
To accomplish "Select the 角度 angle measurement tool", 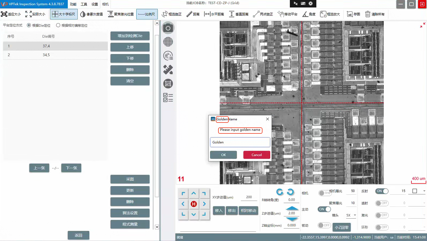I will (x=309, y=14).
